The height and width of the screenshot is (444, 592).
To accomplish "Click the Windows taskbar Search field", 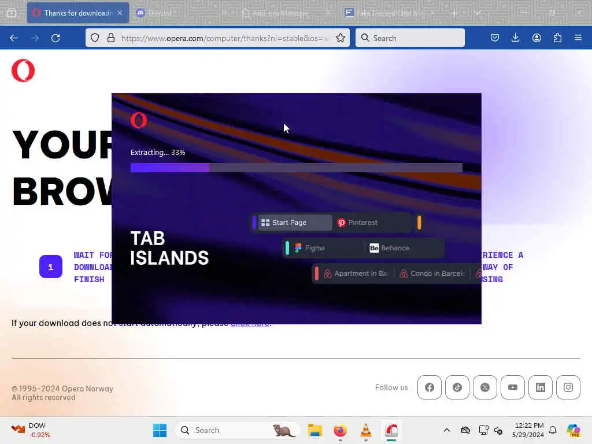I will [238, 430].
